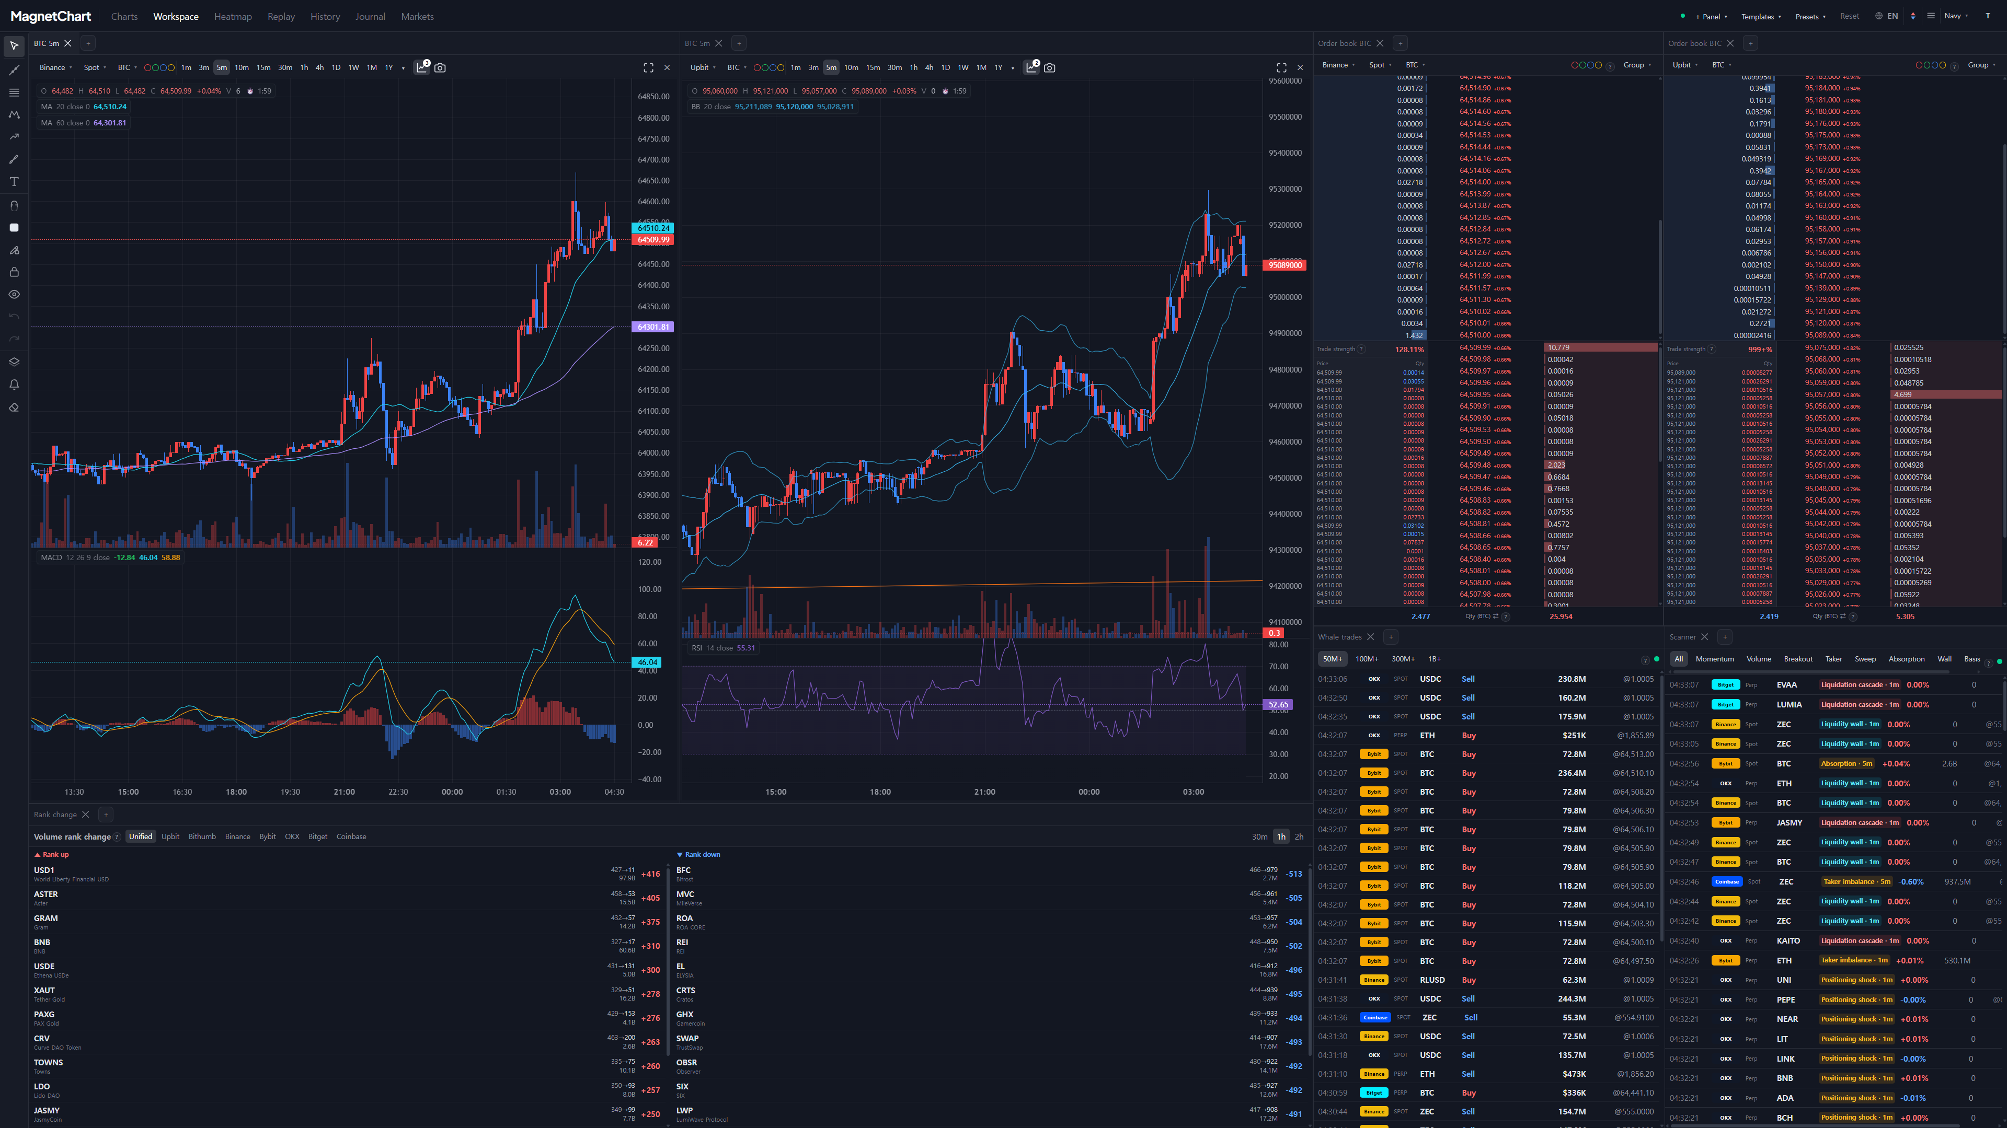The height and width of the screenshot is (1128, 2007).
Task: Click the Reset button in the top bar
Action: coord(1849,16)
